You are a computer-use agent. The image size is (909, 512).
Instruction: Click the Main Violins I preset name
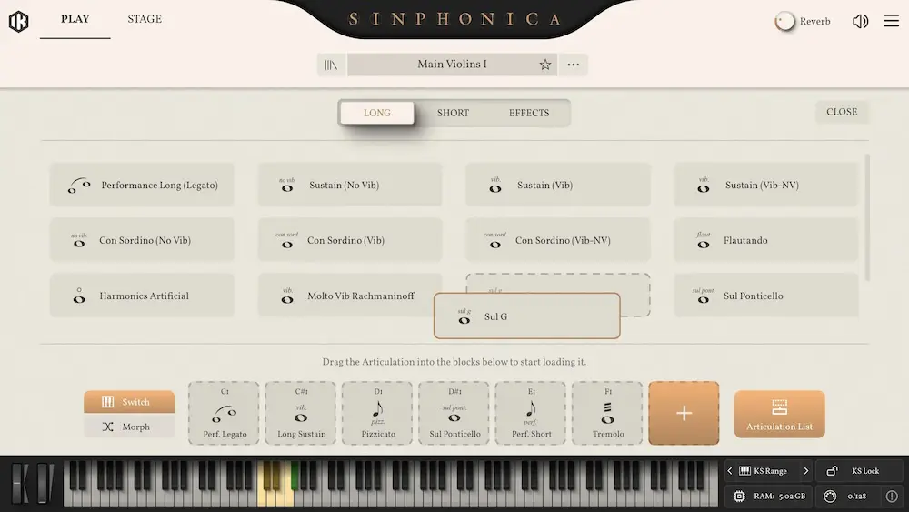pos(452,65)
